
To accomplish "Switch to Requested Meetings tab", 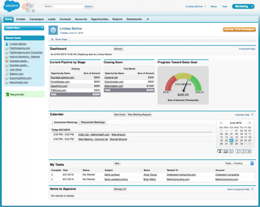I will pos(93,122).
